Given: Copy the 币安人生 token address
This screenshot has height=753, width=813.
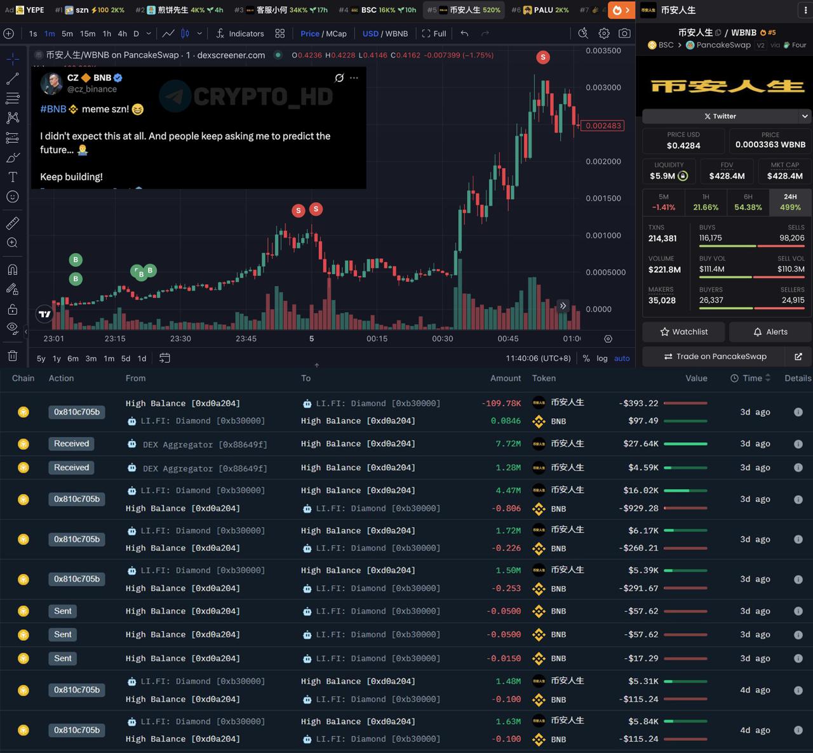Looking at the screenshot, I should tap(718, 32).
